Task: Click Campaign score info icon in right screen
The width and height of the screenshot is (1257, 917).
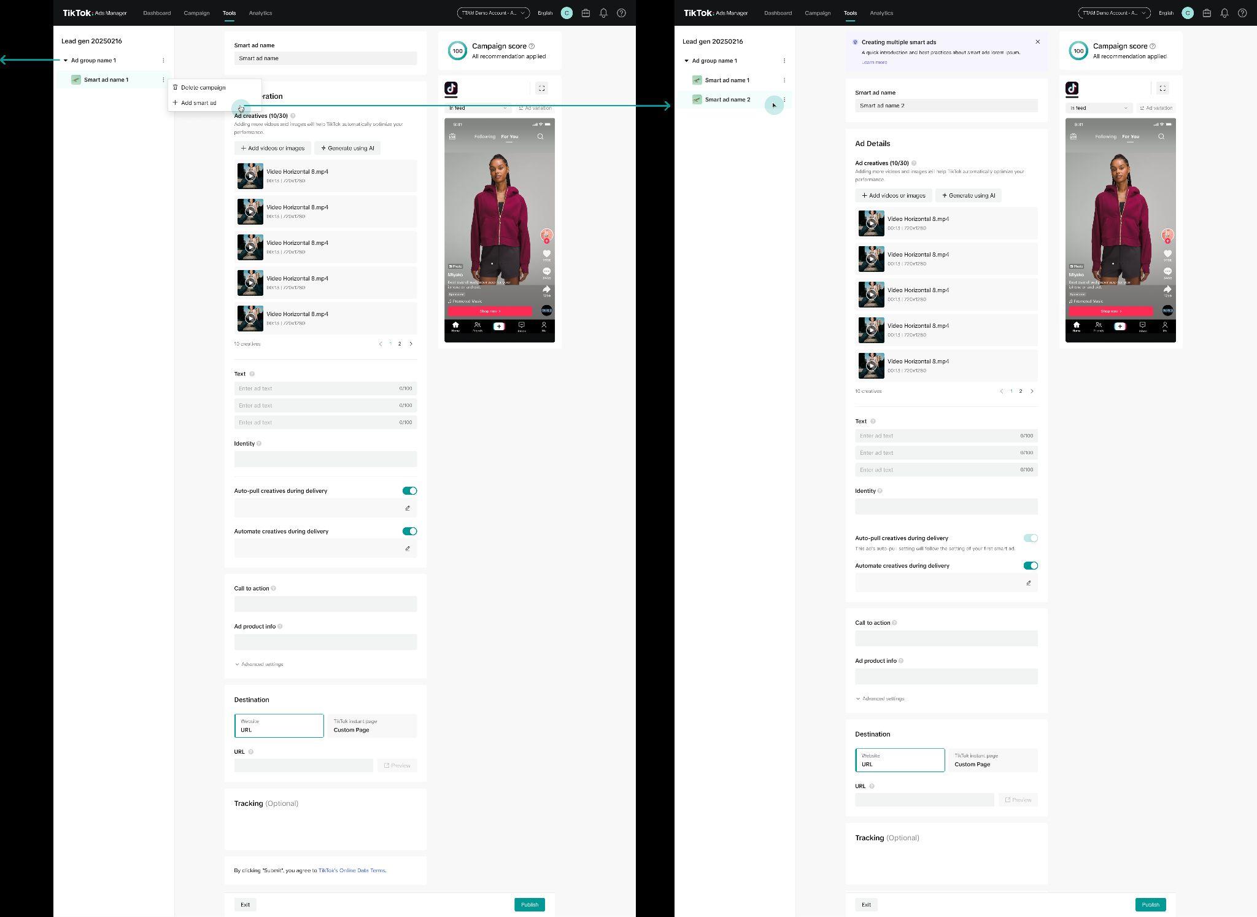Action: coord(1153,46)
